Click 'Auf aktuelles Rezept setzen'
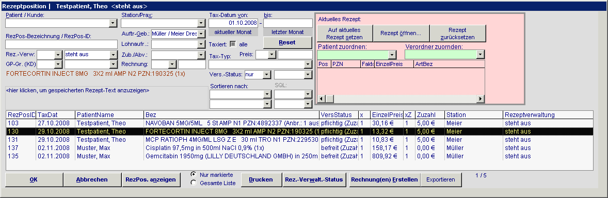This screenshot has height=198, width=608. tap(345, 34)
